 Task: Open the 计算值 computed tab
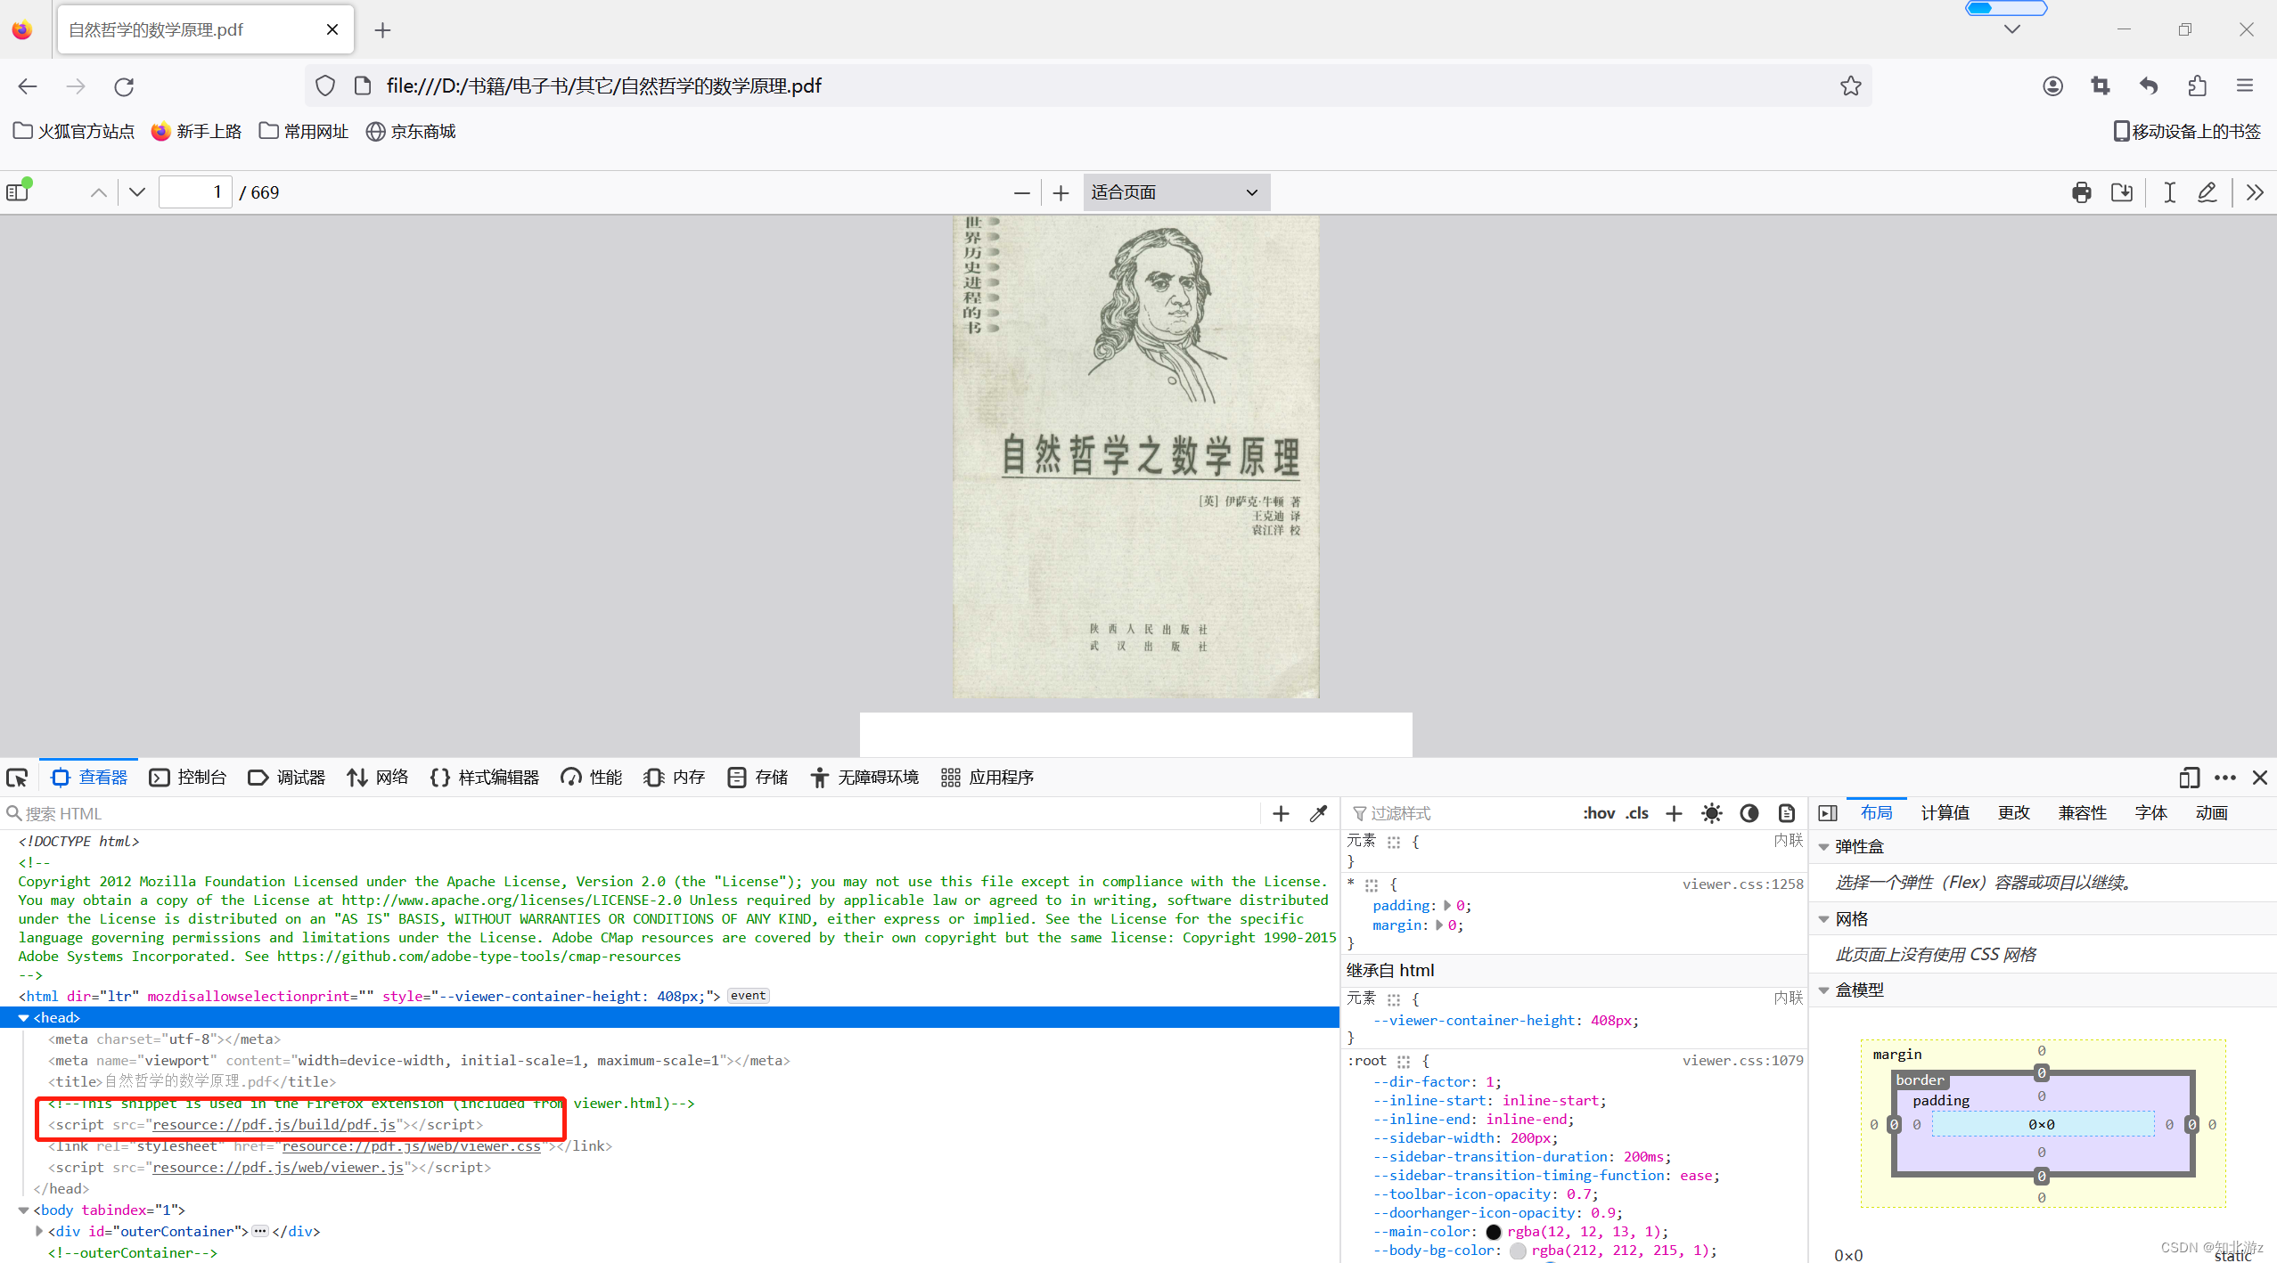pos(1945,813)
